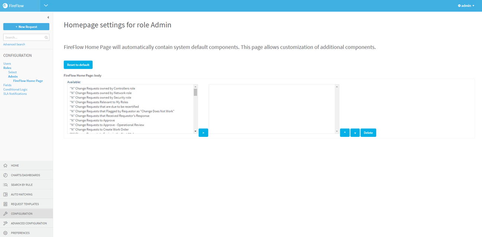Click the Advanced Configuration tools icon

[5, 224]
